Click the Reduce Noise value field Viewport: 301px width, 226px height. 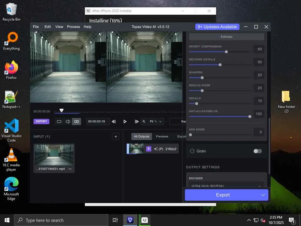259,88
